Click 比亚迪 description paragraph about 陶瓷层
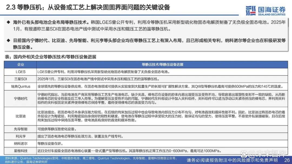Viewport: 292px width, 164px height. [161, 116]
